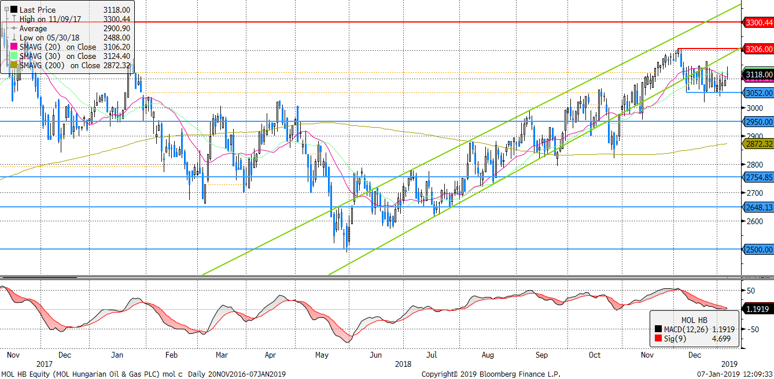Image resolution: width=774 pixels, height=379 pixels.
Task: Click the Aug label on time axis
Action: (487, 355)
